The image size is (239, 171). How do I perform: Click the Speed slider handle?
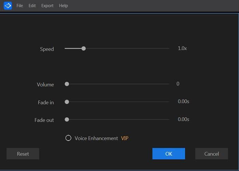[x=84, y=49]
